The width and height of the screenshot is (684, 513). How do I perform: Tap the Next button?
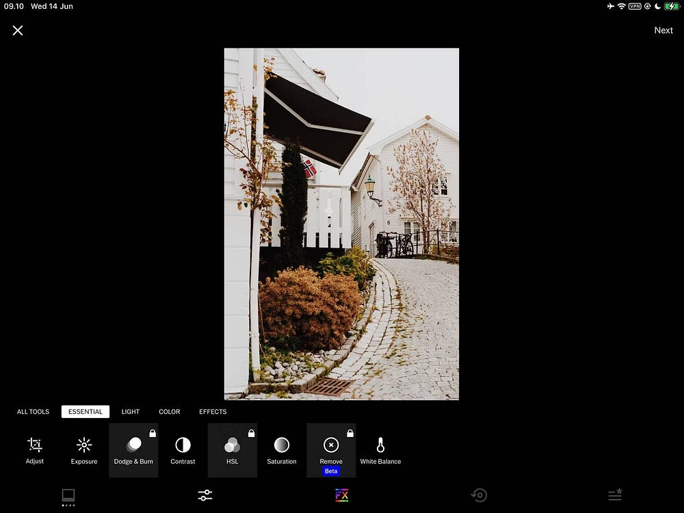[663, 30]
